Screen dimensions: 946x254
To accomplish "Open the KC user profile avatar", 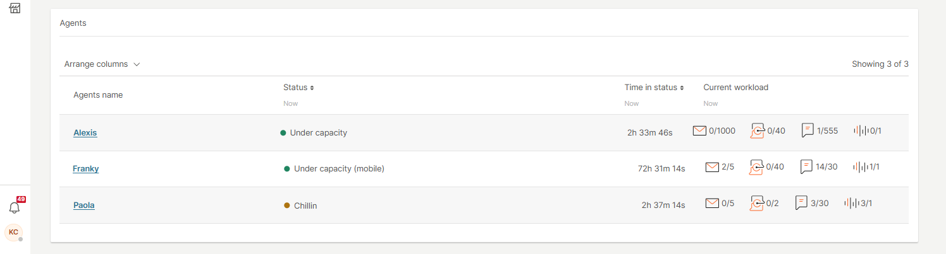I will pos(13,232).
